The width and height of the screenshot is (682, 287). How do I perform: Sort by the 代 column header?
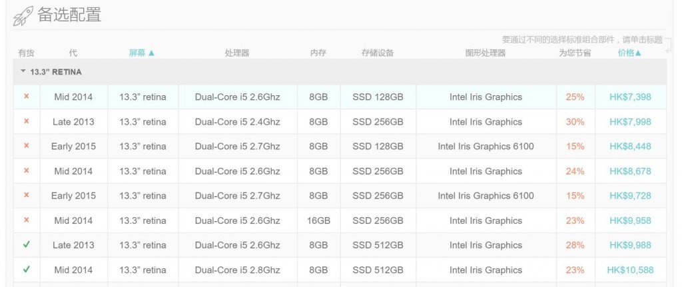pyautogui.click(x=73, y=53)
